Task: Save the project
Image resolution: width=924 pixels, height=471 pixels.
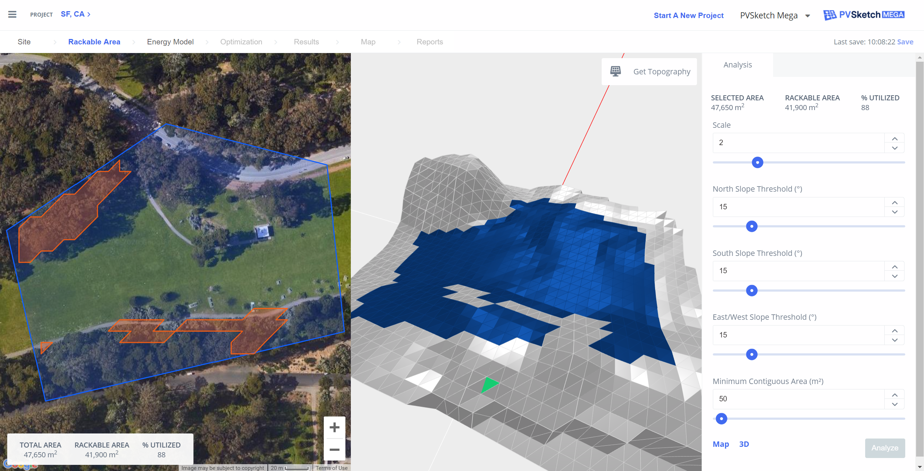Action: 905,42
